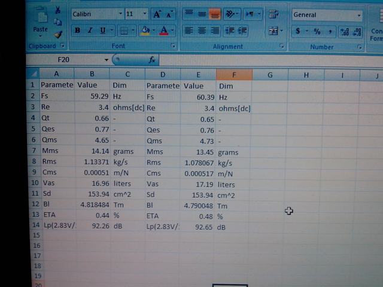Screen dimensions: 383x287
Task: Select column F header
Action: [x=234, y=75]
